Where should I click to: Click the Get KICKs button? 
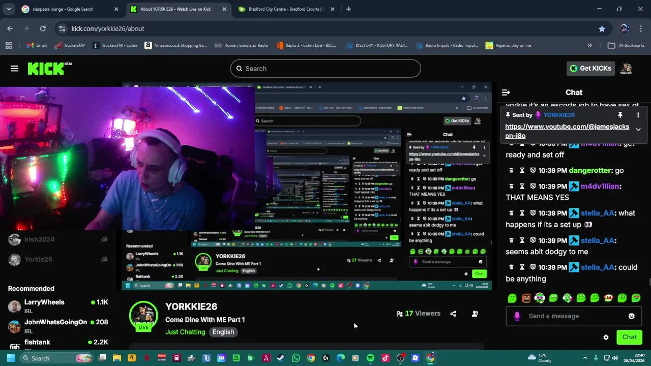coord(590,69)
